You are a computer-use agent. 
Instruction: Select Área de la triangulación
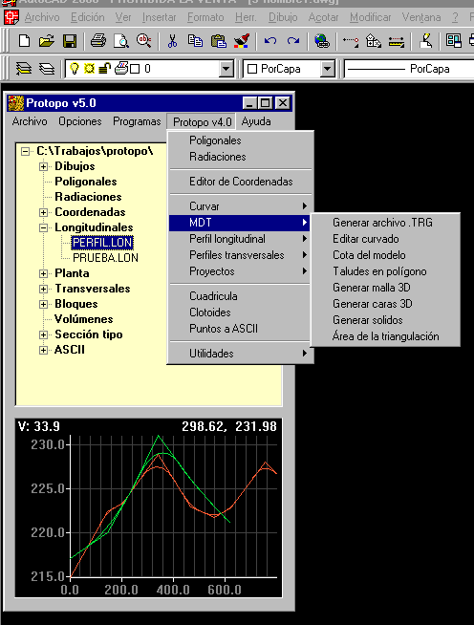385,336
